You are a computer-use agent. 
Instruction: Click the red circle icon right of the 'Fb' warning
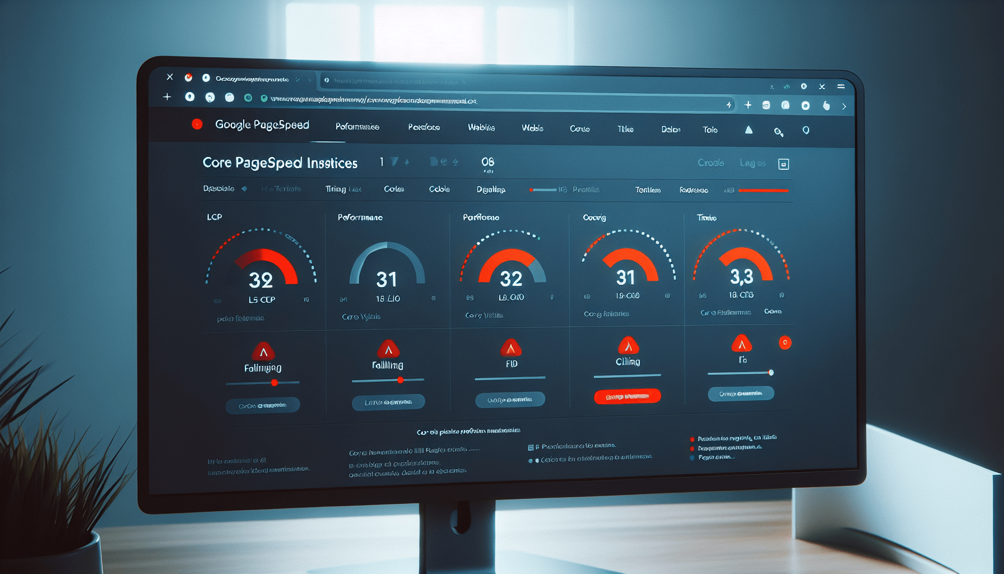click(x=785, y=342)
